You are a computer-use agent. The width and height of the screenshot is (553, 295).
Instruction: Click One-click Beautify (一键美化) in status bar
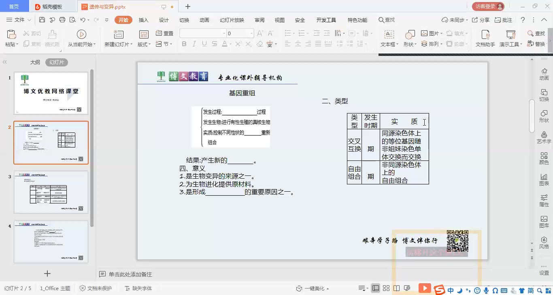[x=313, y=289]
